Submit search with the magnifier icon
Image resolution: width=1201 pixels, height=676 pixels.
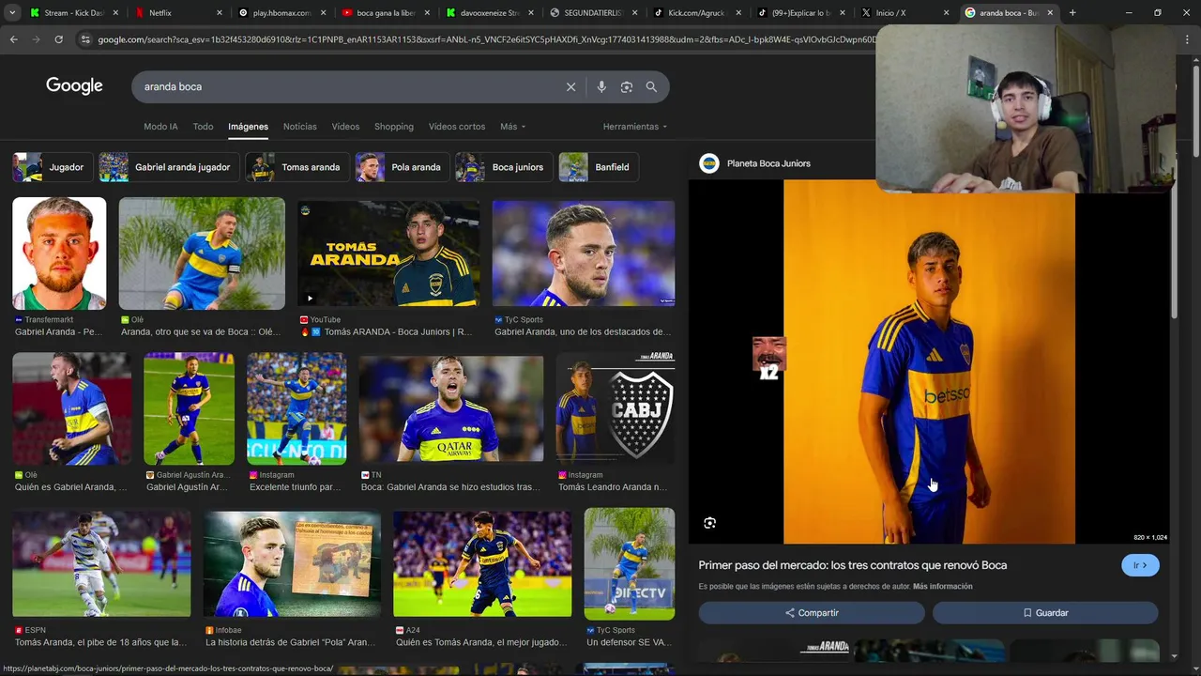coord(651,86)
